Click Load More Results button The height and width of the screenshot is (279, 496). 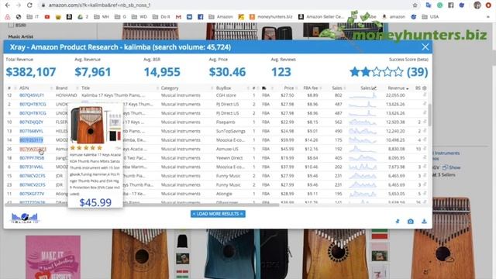tap(218, 214)
